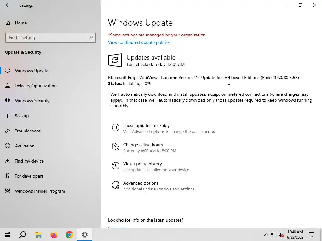The height and width of the screenshot is (241, 322).
Task: Click the update history clock icon
Action: pyautogui.click(x=116, y=166)
